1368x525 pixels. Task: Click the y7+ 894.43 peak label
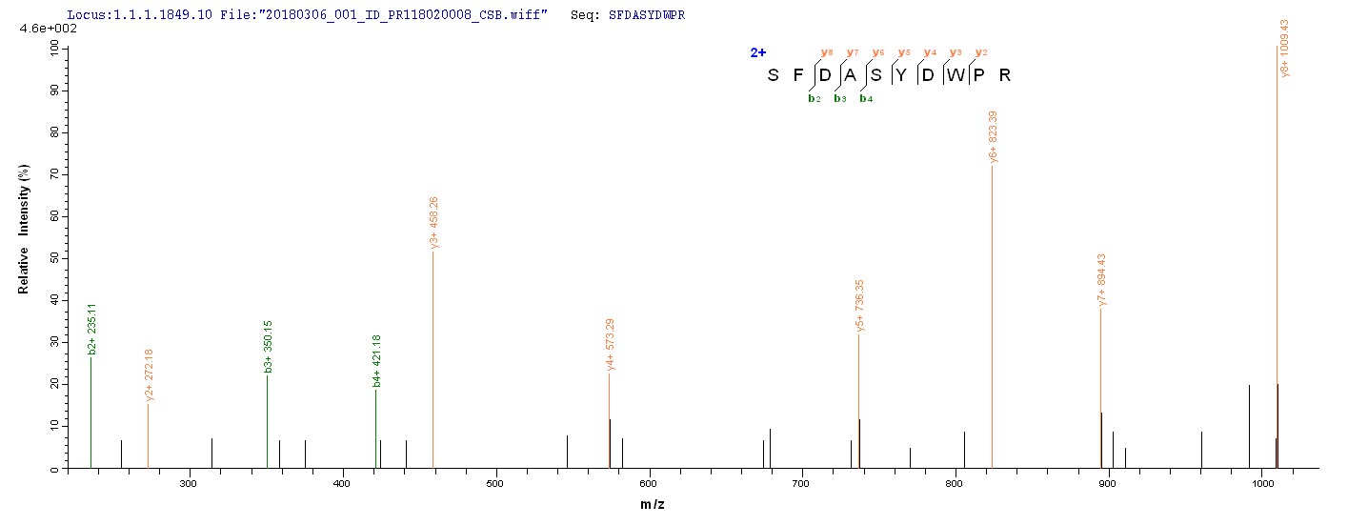click(1102, 279)
